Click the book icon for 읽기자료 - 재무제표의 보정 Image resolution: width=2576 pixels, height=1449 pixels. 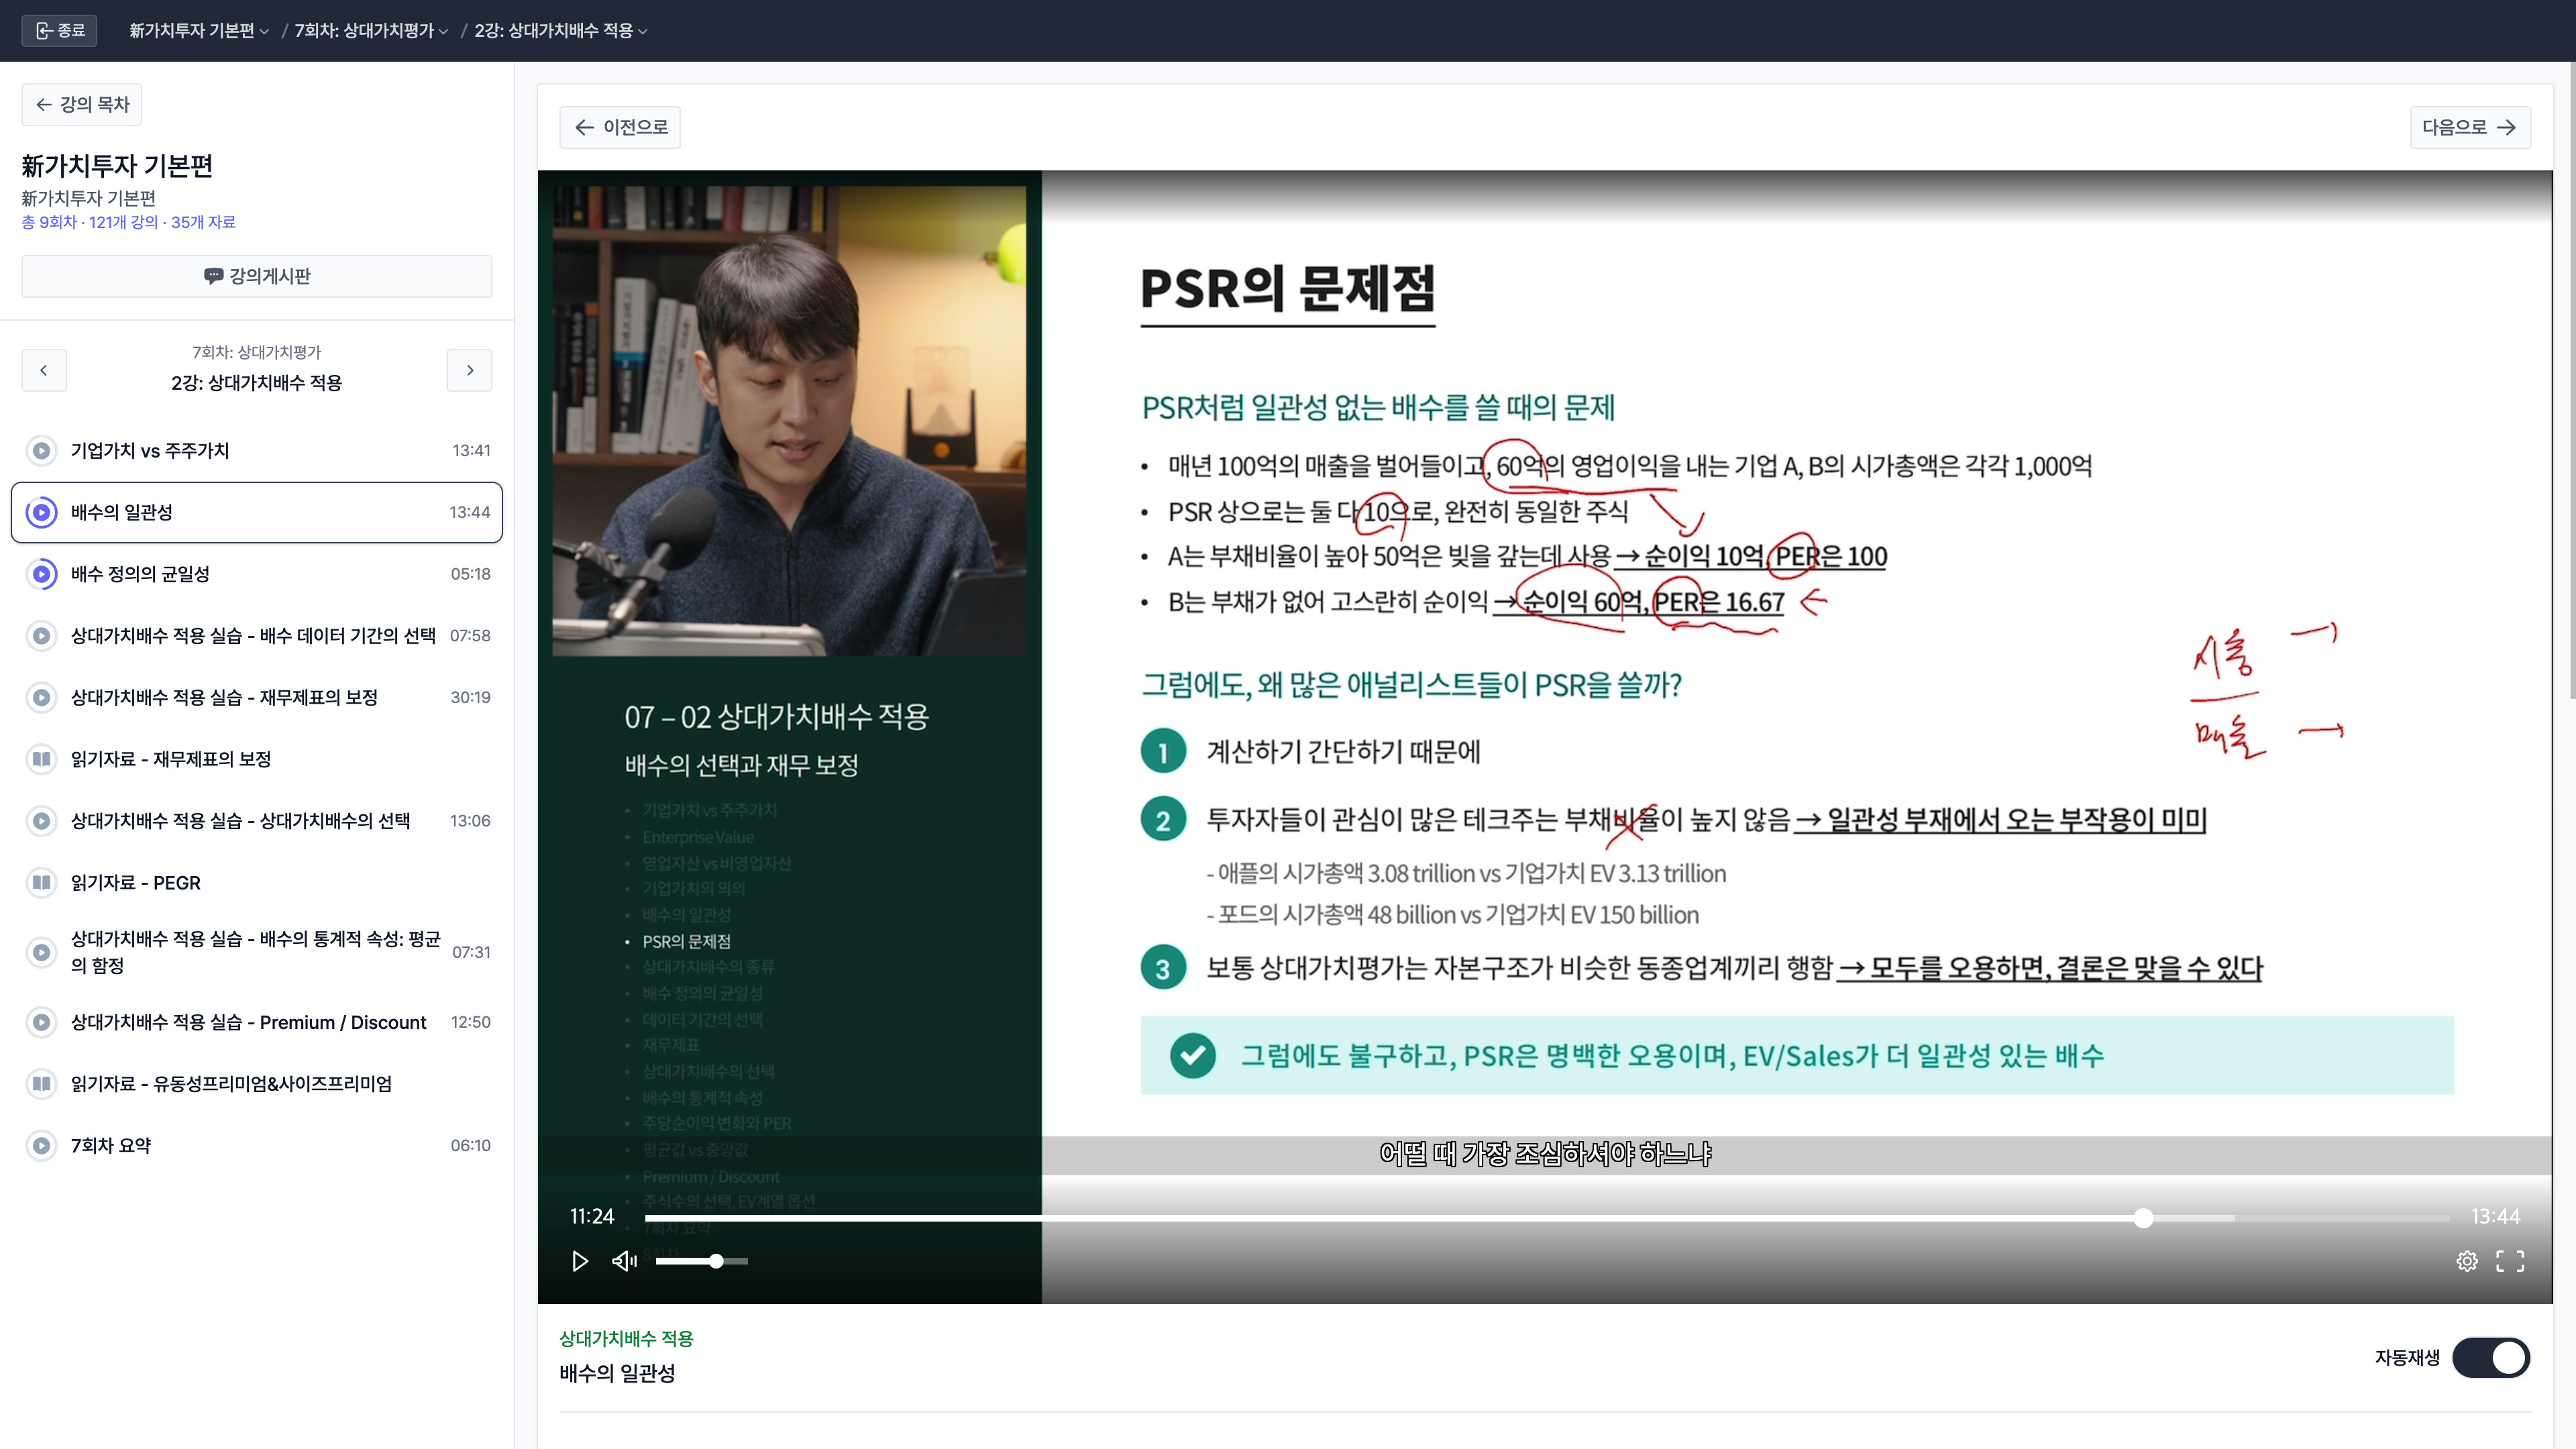[x=41, y=759]
